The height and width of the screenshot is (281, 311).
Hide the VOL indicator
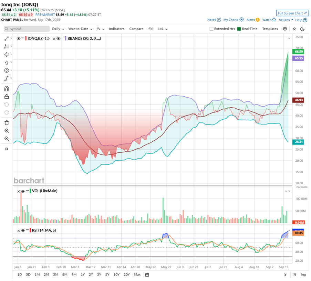pyautogui.click(x=23, y=191)
